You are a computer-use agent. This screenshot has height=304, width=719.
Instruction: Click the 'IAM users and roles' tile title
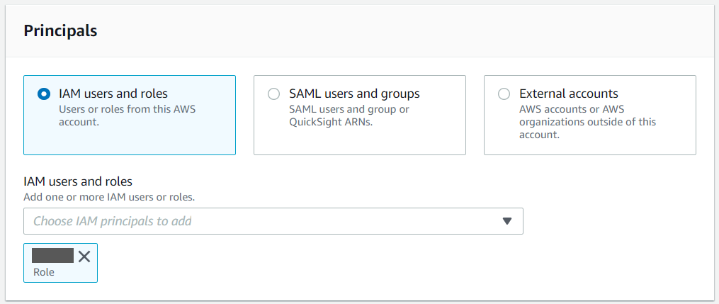[113, 94]
